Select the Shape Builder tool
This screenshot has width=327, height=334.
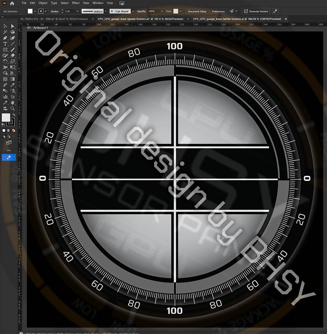(x=5, y=73)
